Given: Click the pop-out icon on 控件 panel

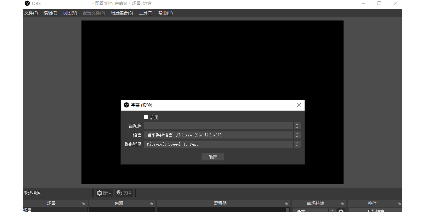Looking at the screenshot, I should [399, 203].
